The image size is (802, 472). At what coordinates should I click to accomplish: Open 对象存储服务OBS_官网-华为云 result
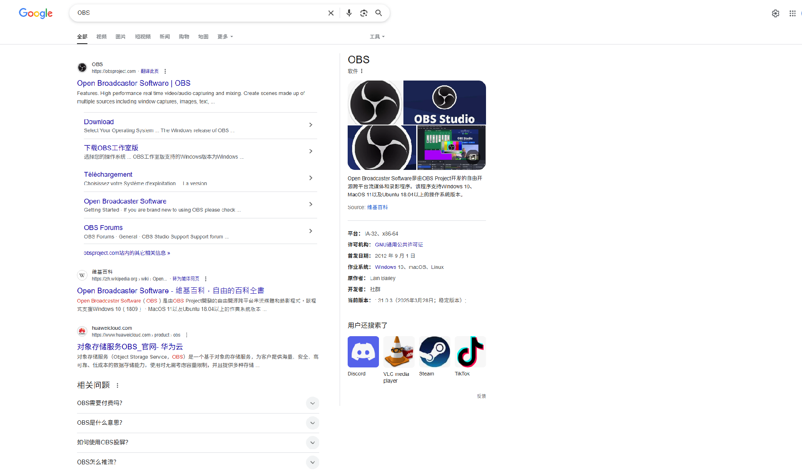tap(130, 347)
